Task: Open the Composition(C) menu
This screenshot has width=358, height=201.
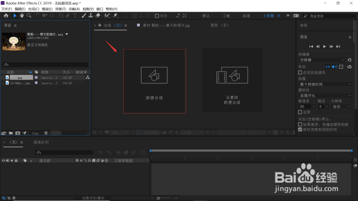Action: pyautogui.click(x=34, y=9)
